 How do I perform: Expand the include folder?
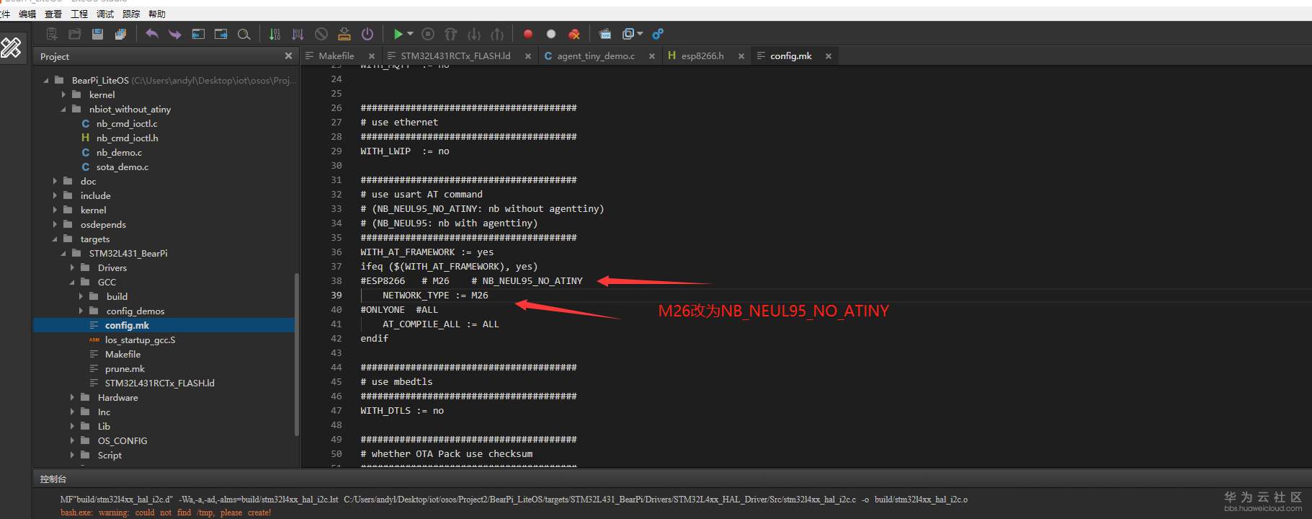tap(55, 196)
